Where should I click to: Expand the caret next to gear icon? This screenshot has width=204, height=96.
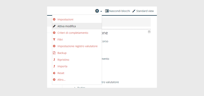click(101, 11)
